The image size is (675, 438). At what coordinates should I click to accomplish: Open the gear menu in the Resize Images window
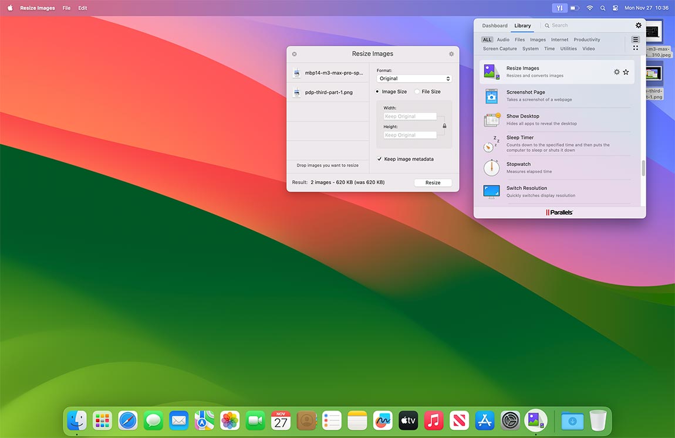tap(451, 53)
